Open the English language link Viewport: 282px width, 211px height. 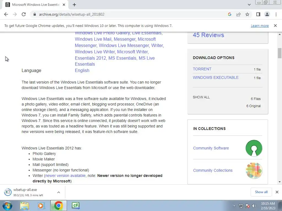click(82, 71)
